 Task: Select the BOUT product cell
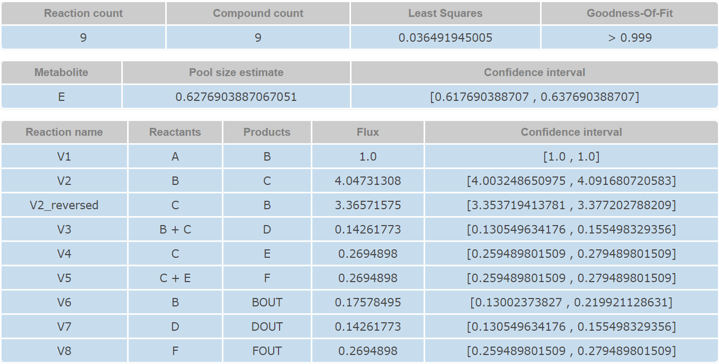(x=267, y=302)
